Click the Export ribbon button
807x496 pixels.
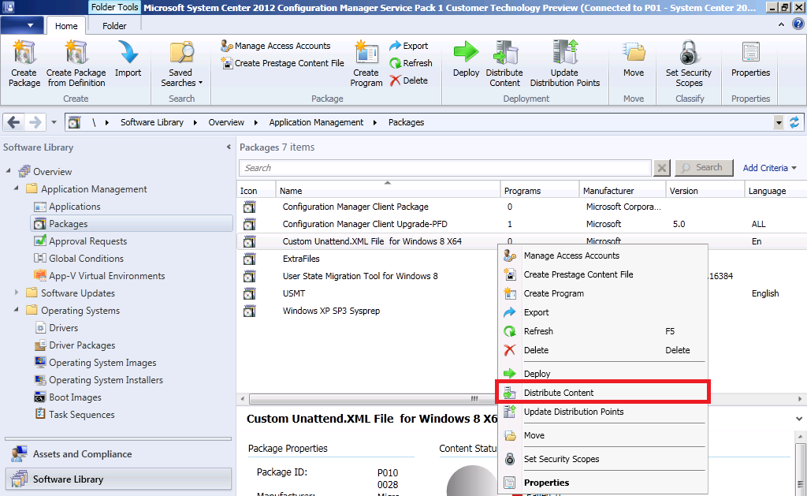point(409,46)
